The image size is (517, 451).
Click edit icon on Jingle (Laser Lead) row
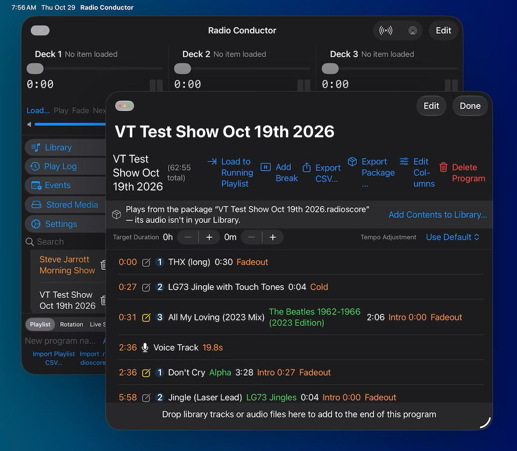click(146, 398)
